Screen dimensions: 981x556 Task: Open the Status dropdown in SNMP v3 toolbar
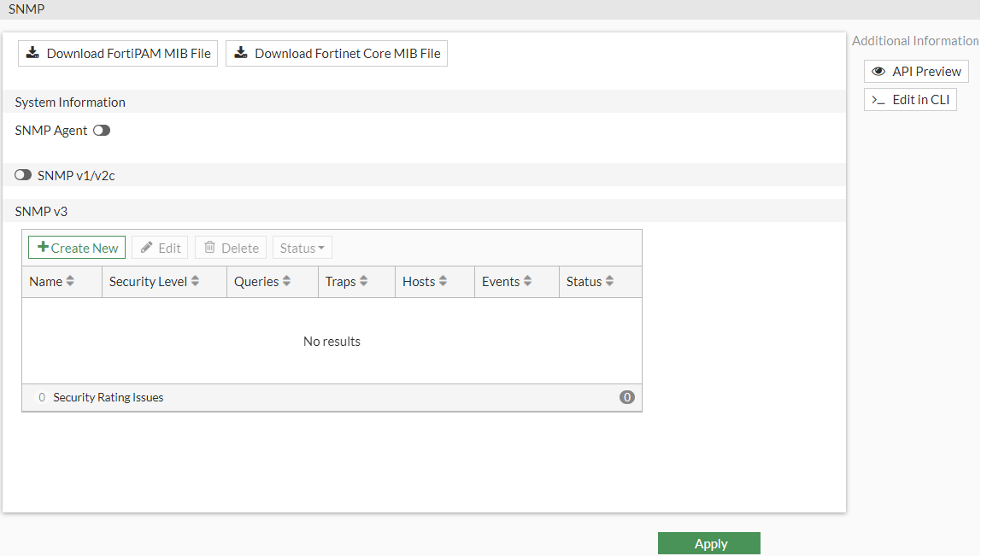(302, 248)
